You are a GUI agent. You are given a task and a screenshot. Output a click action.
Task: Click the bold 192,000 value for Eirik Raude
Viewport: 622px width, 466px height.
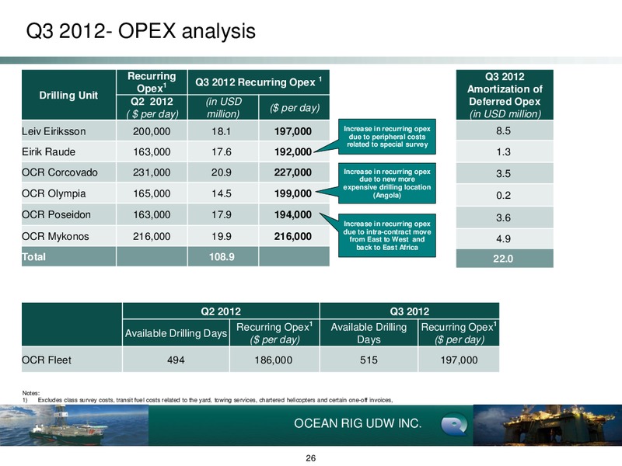tap(293, 151)
